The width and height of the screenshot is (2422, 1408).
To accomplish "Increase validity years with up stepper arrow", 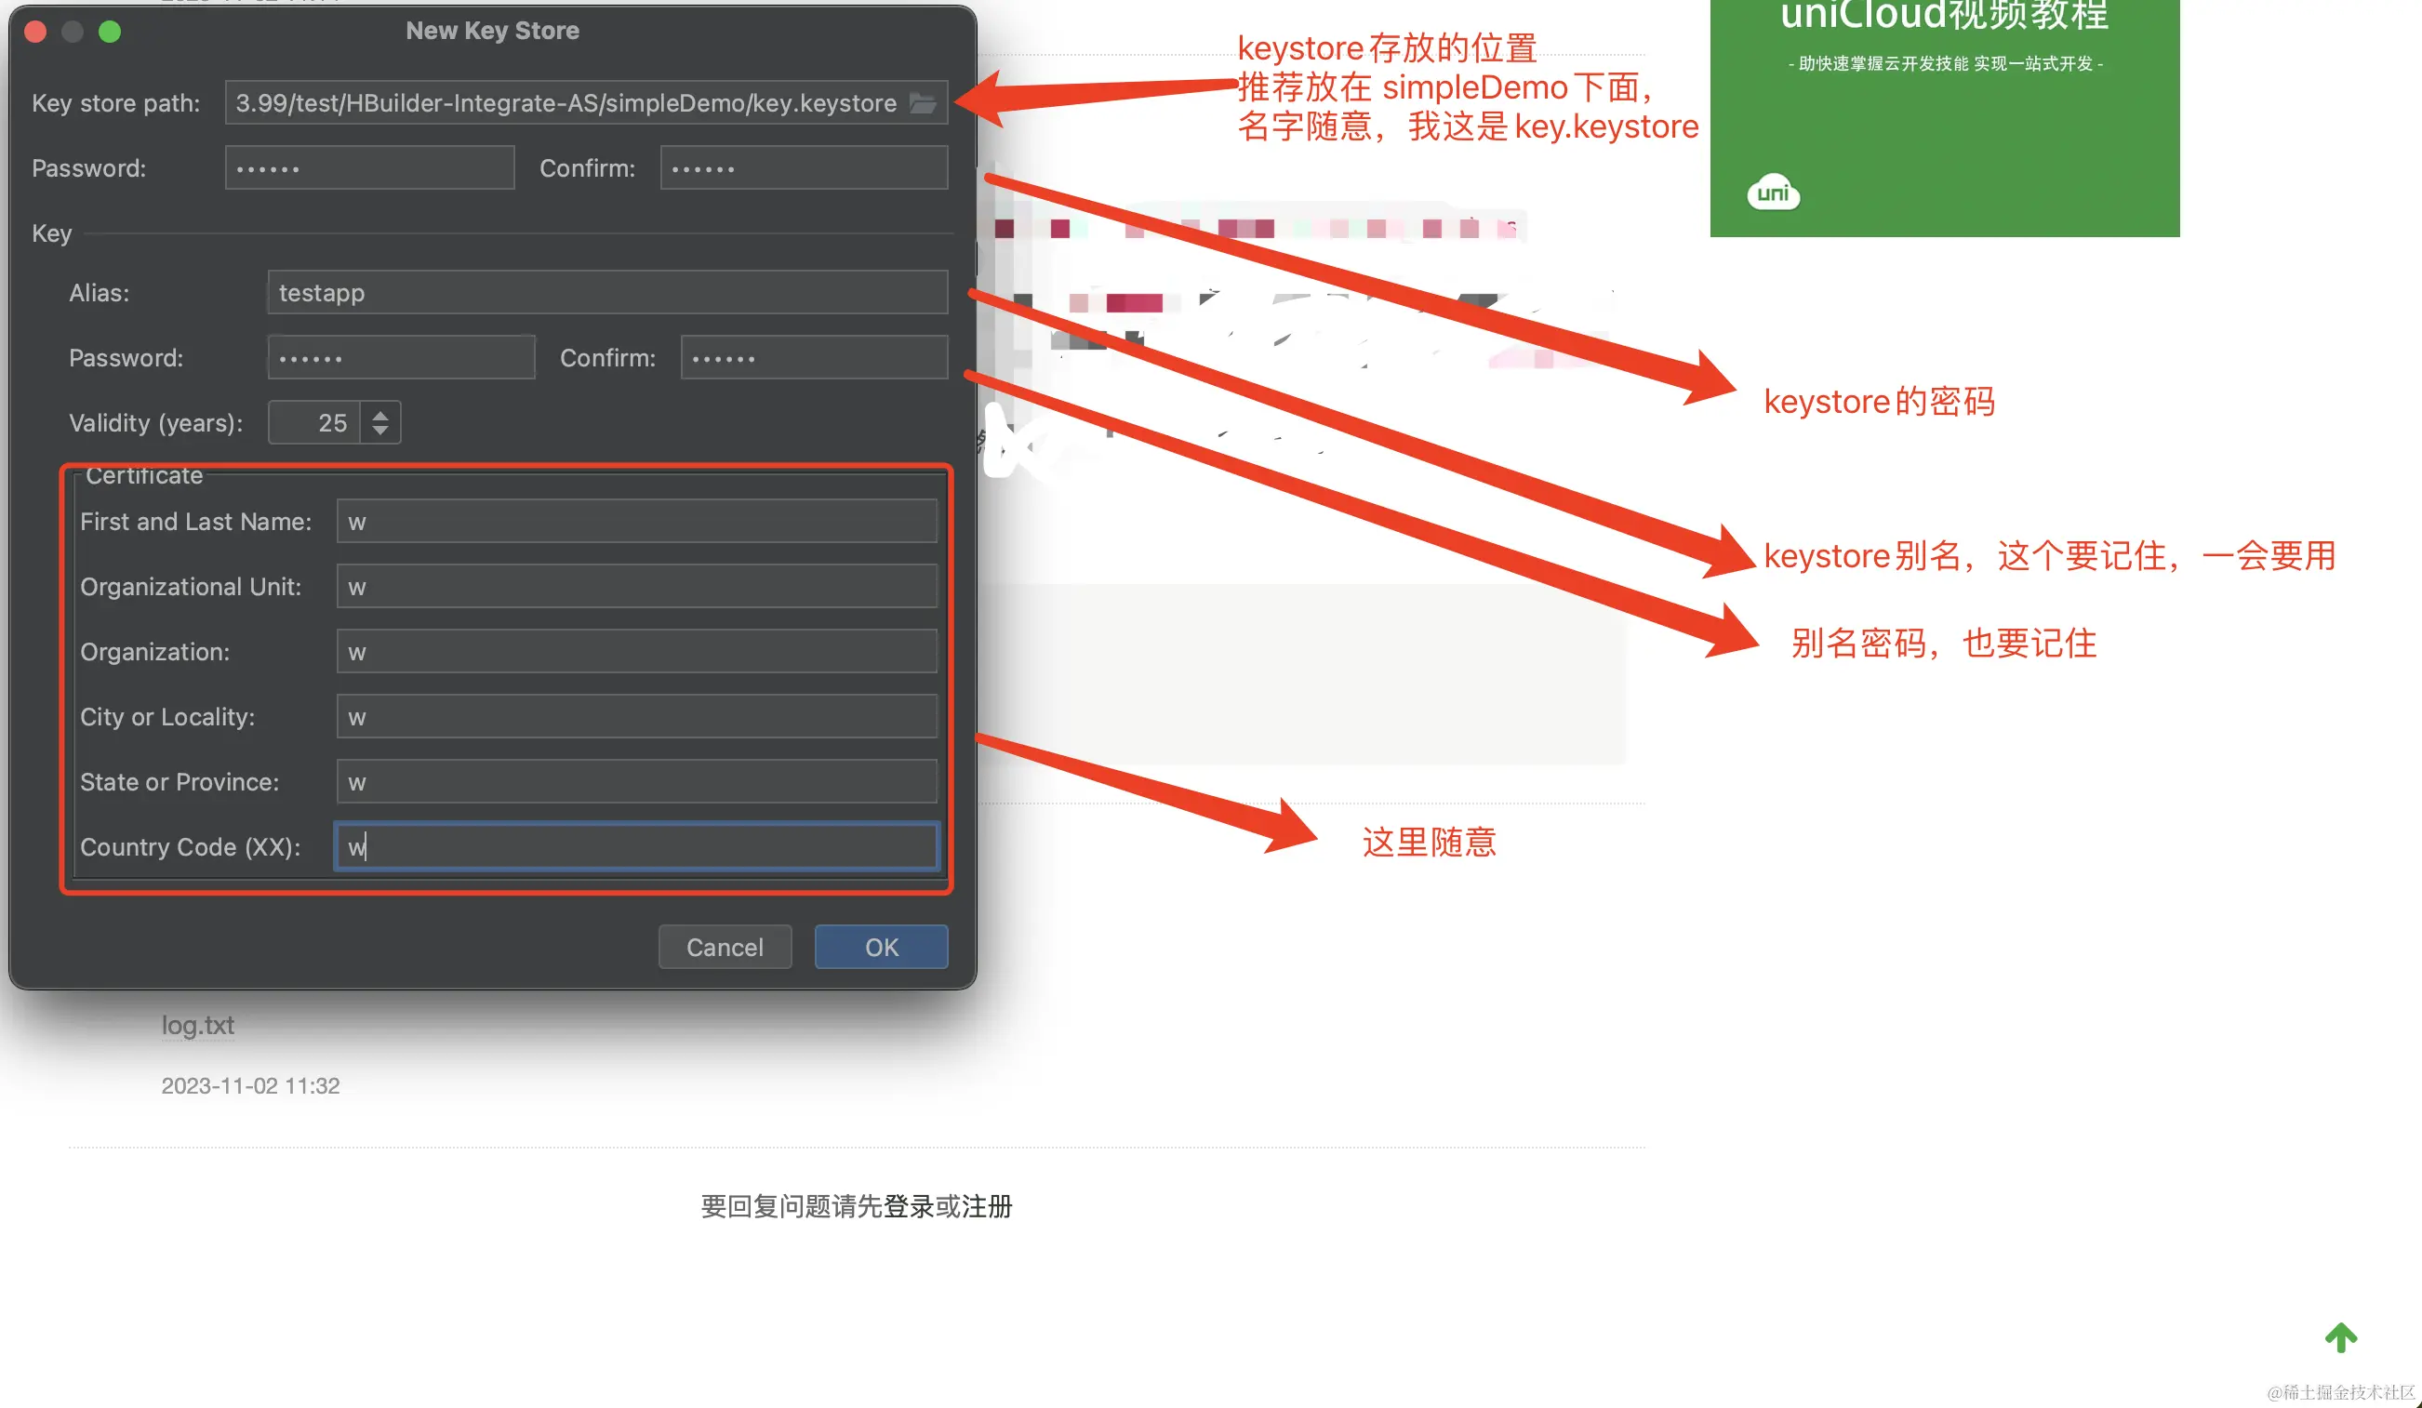I will coord(380,414).
